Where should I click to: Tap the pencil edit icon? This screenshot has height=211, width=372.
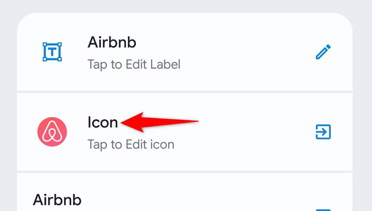323,52
